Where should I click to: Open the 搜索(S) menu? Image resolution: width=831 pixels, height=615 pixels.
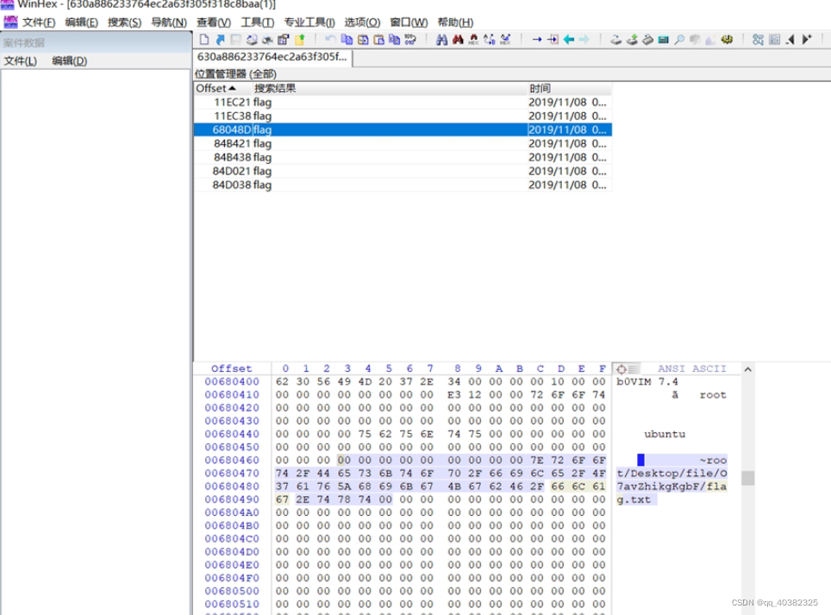pyautogui.click(x=124, y=22)
